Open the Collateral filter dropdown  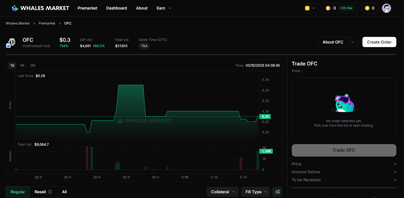tap(223, 192)
